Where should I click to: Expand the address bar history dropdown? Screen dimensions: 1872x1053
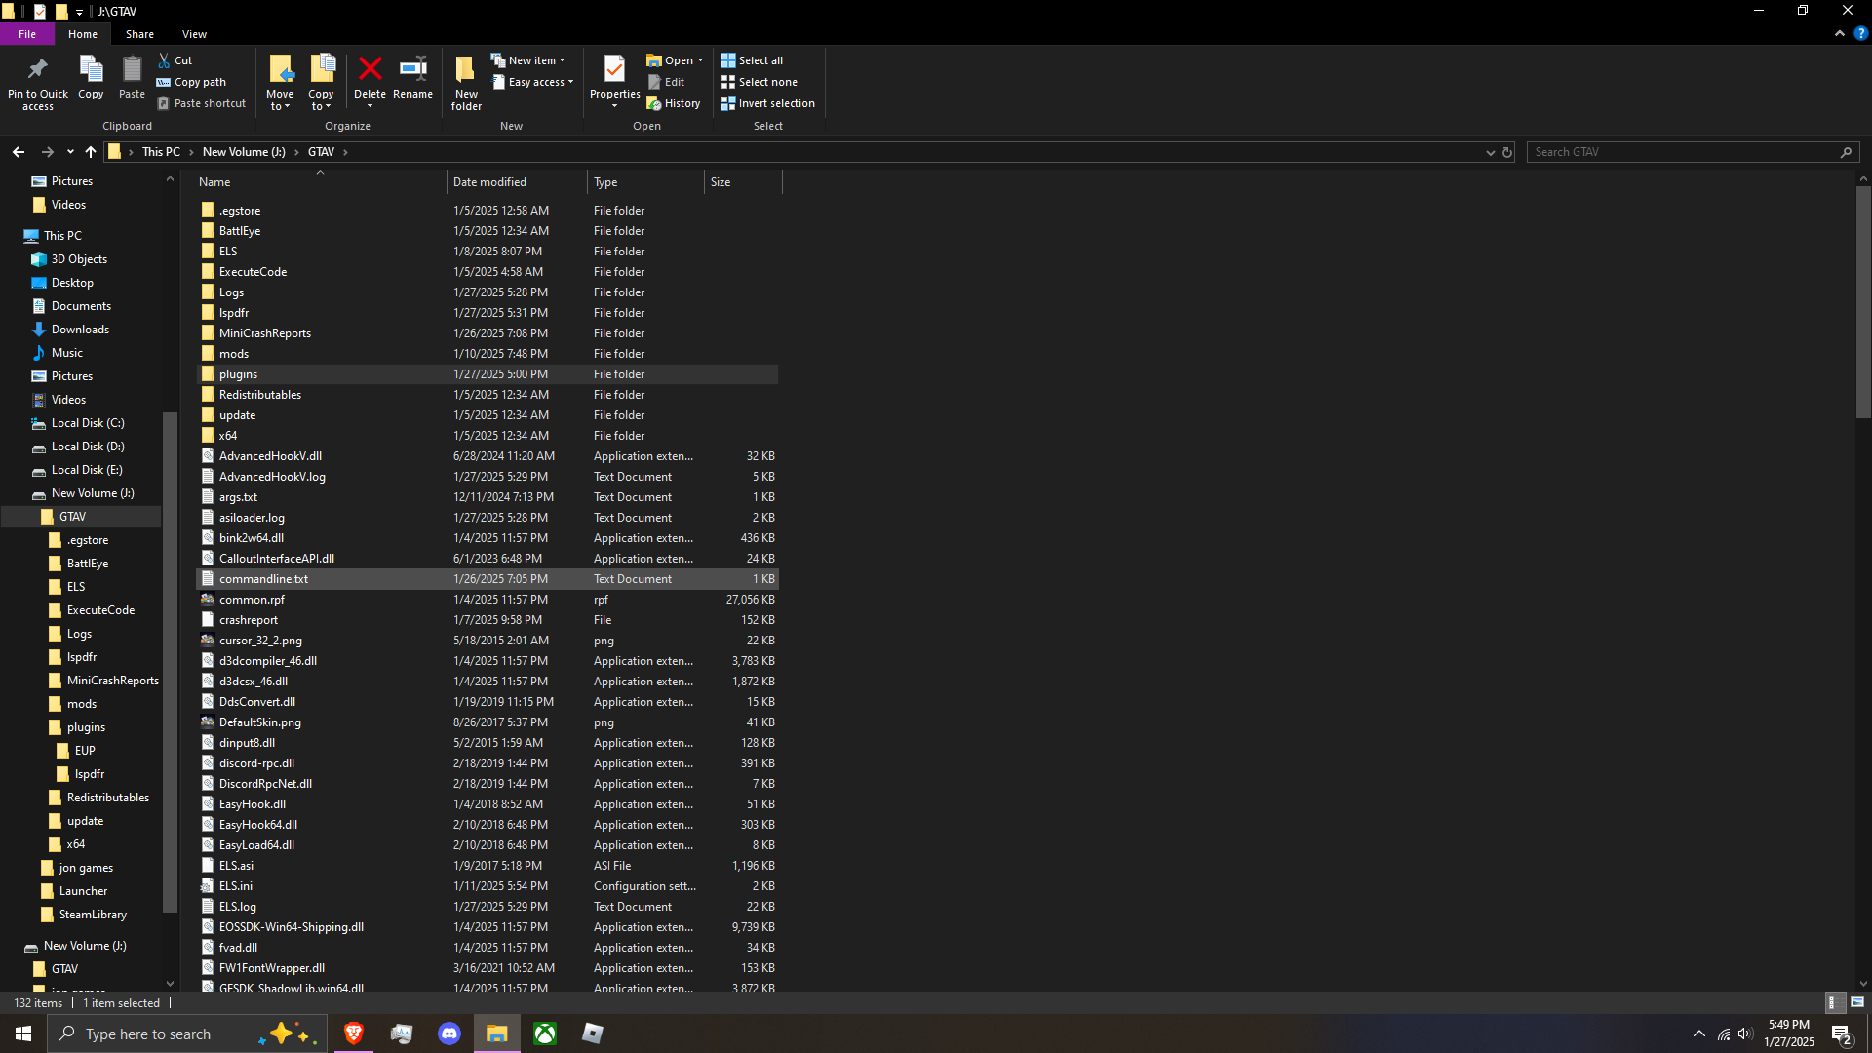click(1490, 152)
